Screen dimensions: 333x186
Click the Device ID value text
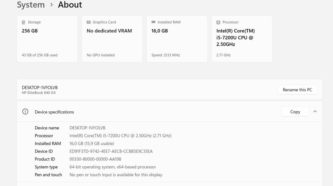click(x=111, y=151)
